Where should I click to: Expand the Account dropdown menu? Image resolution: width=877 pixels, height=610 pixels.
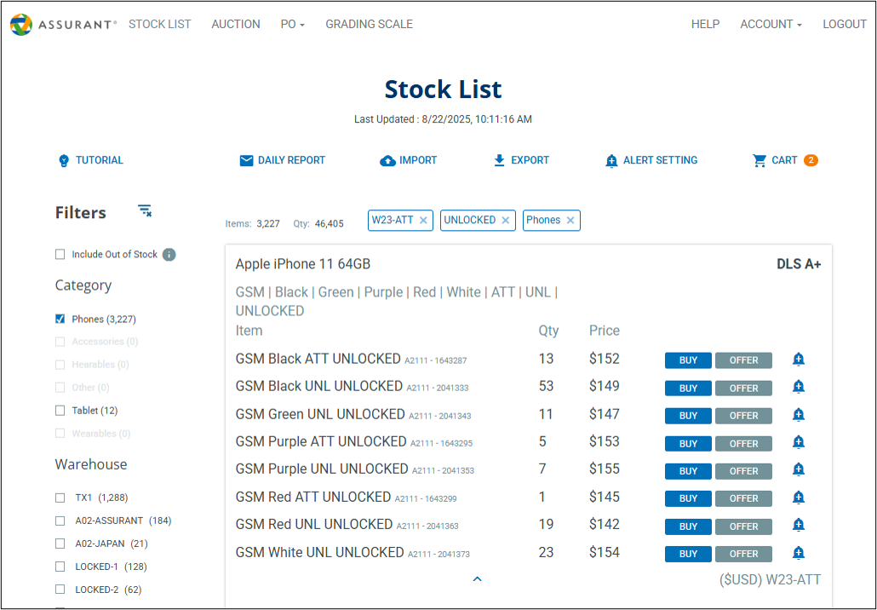[x=771, y=24]
